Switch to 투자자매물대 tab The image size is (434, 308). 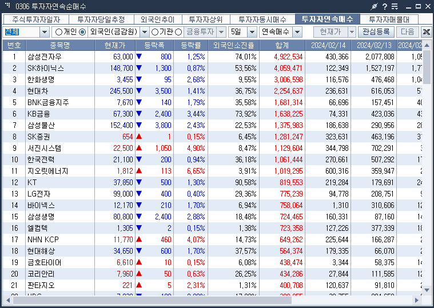tap(389, 19)
